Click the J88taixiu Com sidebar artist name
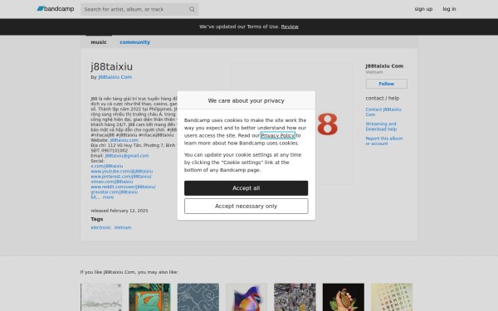Viewport: 498px width, 311px height. coord(384,66)
